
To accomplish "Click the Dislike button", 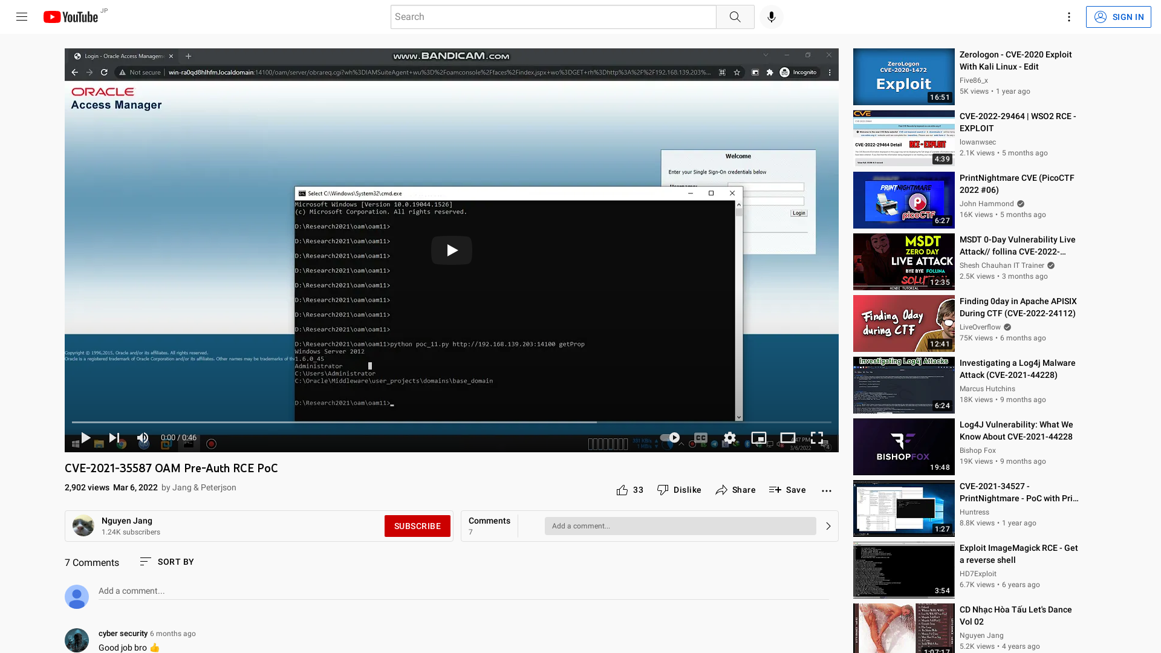I will click(x=679, y=490).
